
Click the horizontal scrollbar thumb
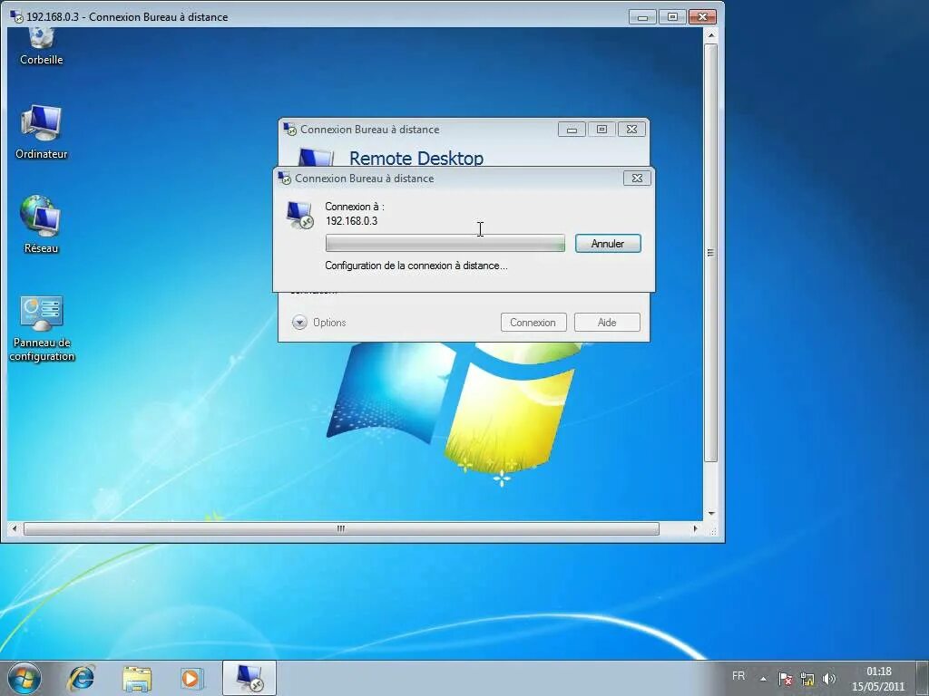341,528
